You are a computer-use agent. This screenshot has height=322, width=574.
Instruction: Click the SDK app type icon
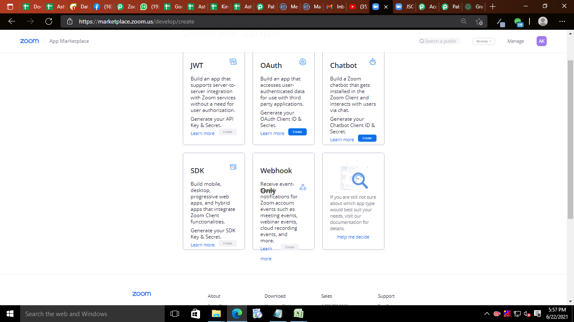(x=233, y=167)
